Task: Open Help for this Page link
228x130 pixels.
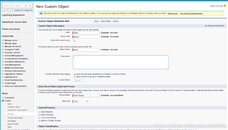Action: click(x=216, y=6)
